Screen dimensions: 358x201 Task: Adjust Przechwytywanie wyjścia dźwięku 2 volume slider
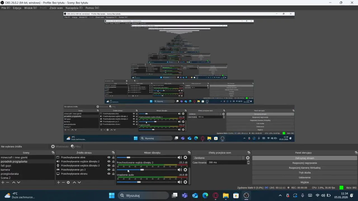click(147, 170)
